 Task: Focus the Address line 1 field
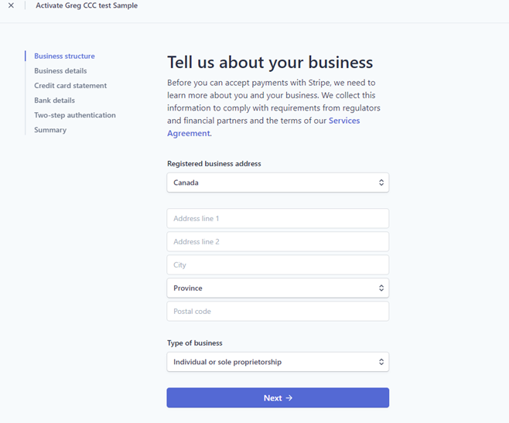277,219
